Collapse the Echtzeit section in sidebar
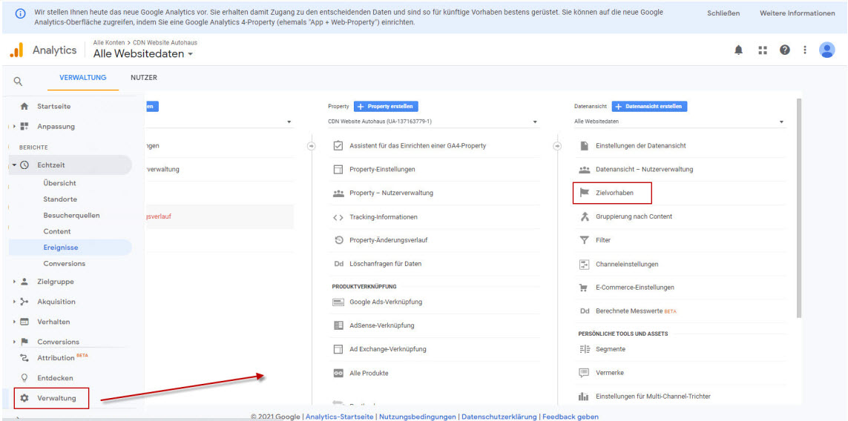Screen dimensions: 848x421 click(14, 165)
